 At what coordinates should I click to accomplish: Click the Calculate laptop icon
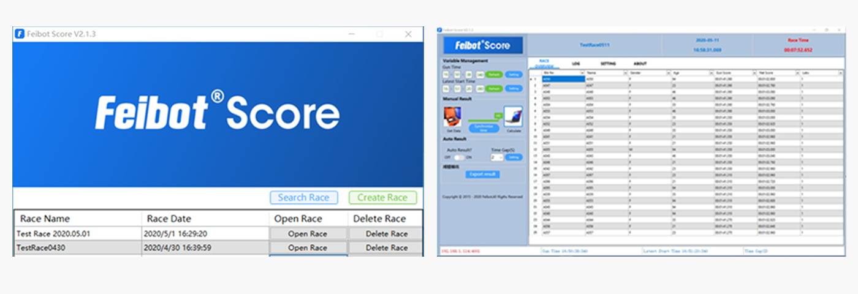point(512,116)
